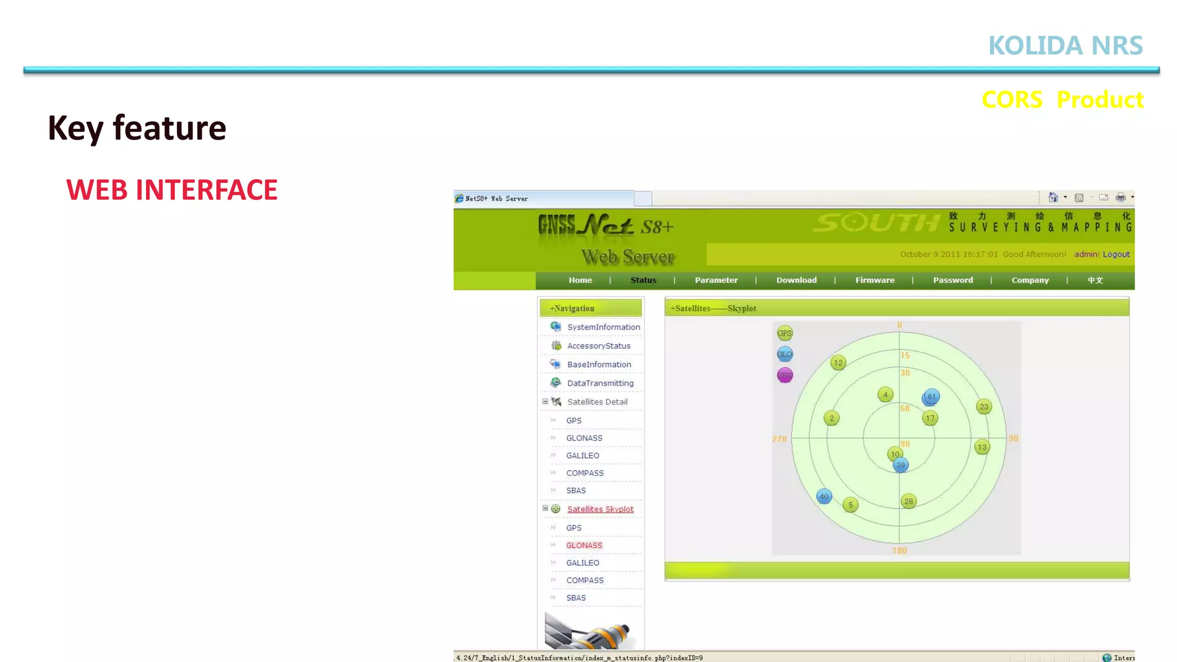The image size is (1177, 662).
Task: Toggle the GPS legend marker in skyplot
Action: [x=784, y=333]
